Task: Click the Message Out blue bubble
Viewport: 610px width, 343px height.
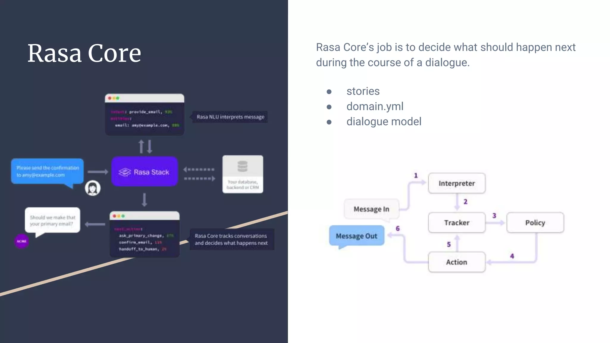Action: (357, 236)
